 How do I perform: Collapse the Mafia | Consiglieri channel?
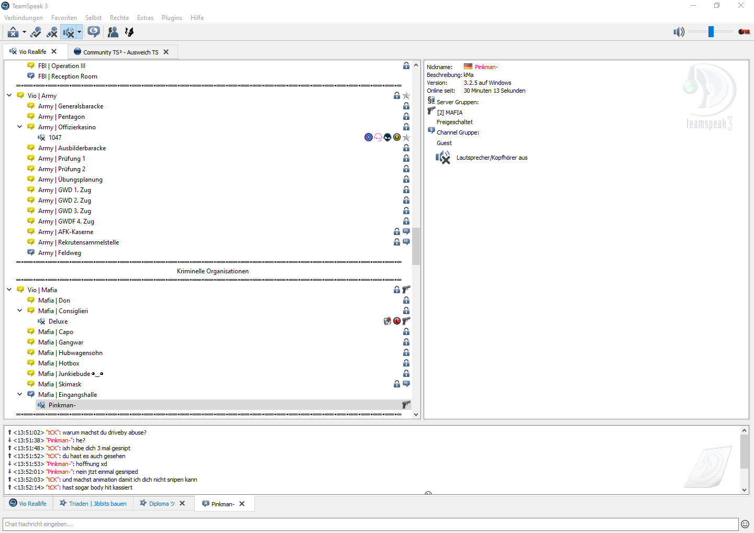(x=20, y=310)
